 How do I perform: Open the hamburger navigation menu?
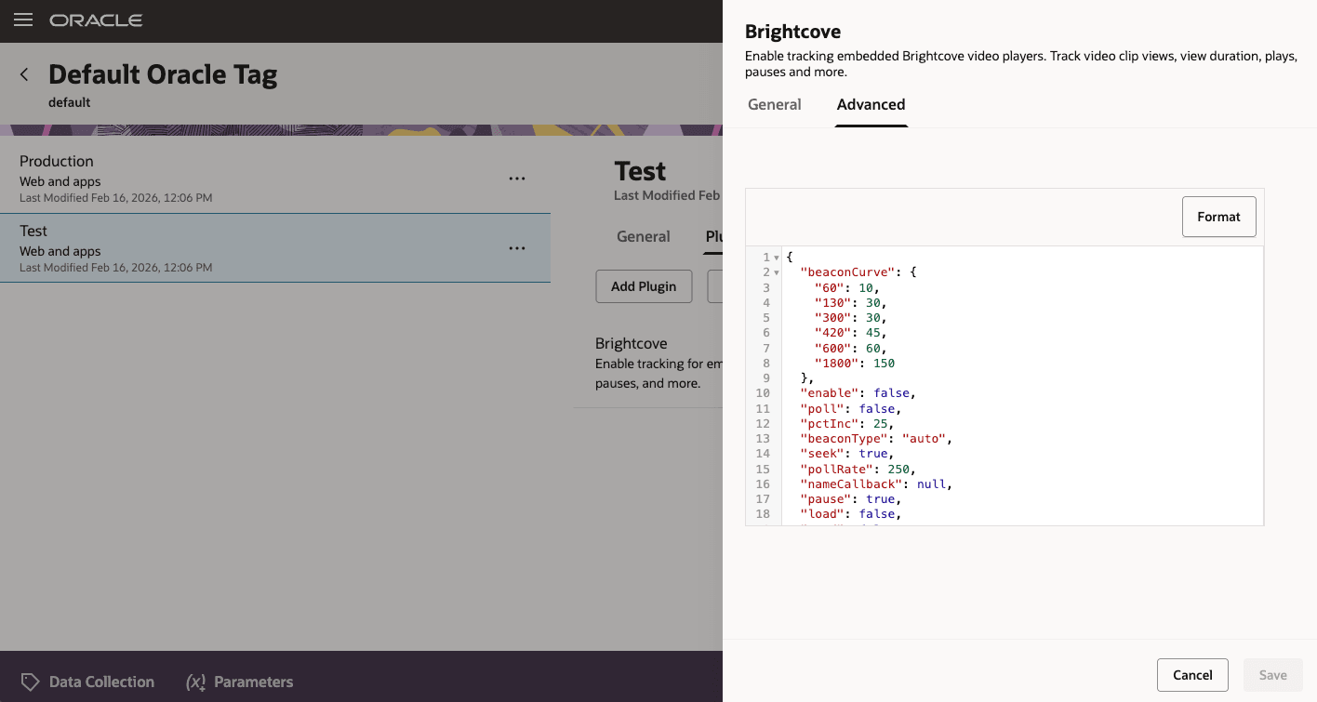23,20
